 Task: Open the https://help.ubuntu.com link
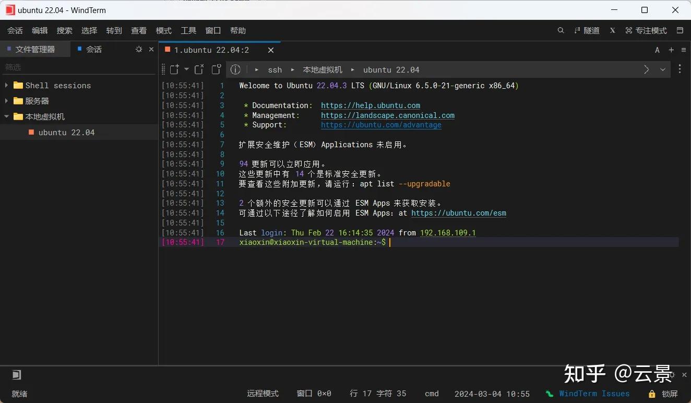point(371,105)
